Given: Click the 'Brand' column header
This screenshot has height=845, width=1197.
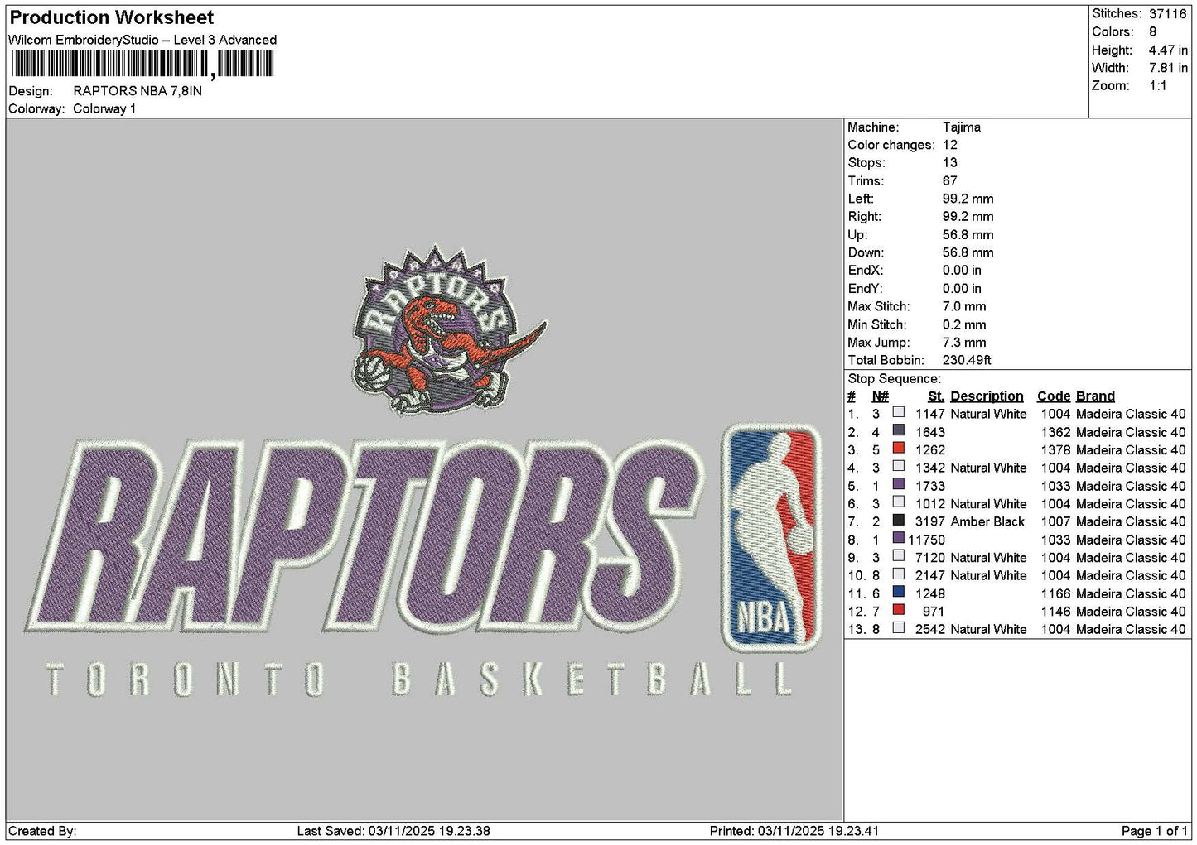Looking at the screenshot, I should pos(1095,396).
